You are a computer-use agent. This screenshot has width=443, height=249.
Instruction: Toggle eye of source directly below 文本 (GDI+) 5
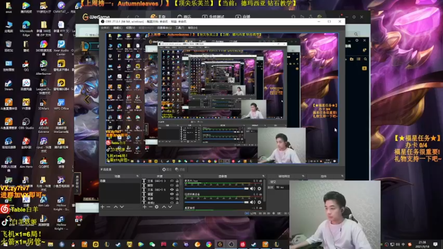[172, 194]
